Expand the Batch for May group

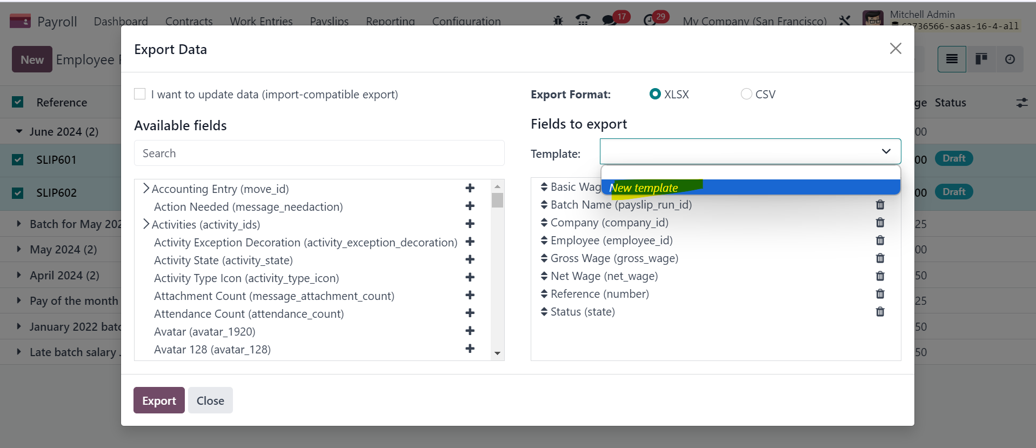point(19,224)
